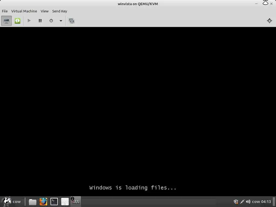Open the cow start menu
This screenshot has width=276, height=207.
[x=11, y=202]
